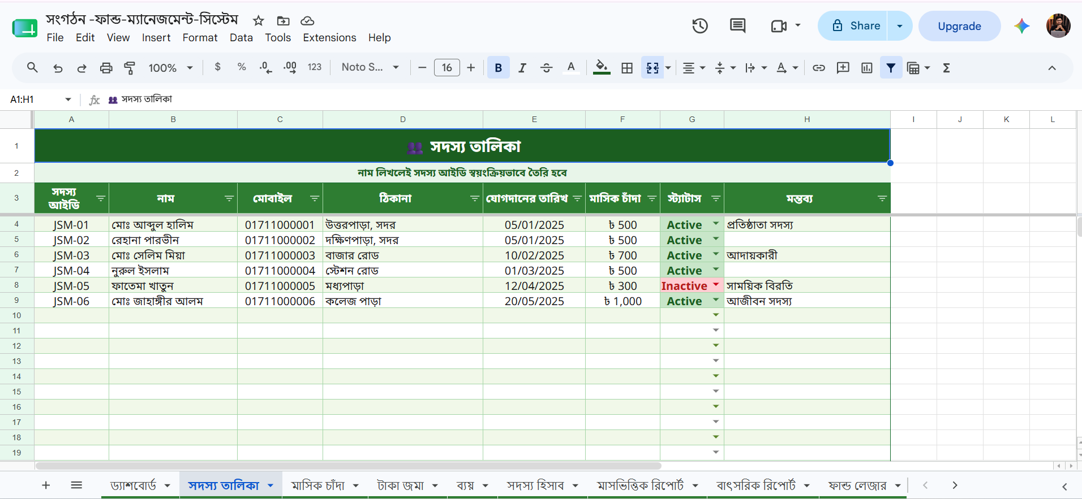Decrease decimal places icon

pyautogui.click(x=265, y=68)
